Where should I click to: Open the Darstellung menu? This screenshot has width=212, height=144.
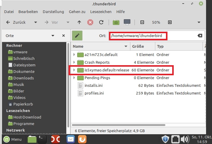pos(53,12)
